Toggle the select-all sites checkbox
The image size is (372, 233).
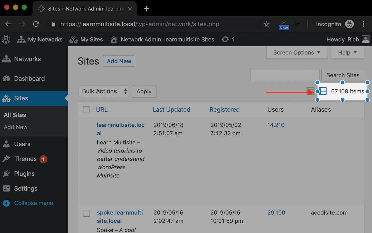click(86, 110)
